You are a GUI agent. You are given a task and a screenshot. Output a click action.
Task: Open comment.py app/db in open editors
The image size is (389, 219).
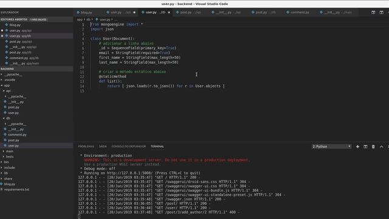click(24, 58)
